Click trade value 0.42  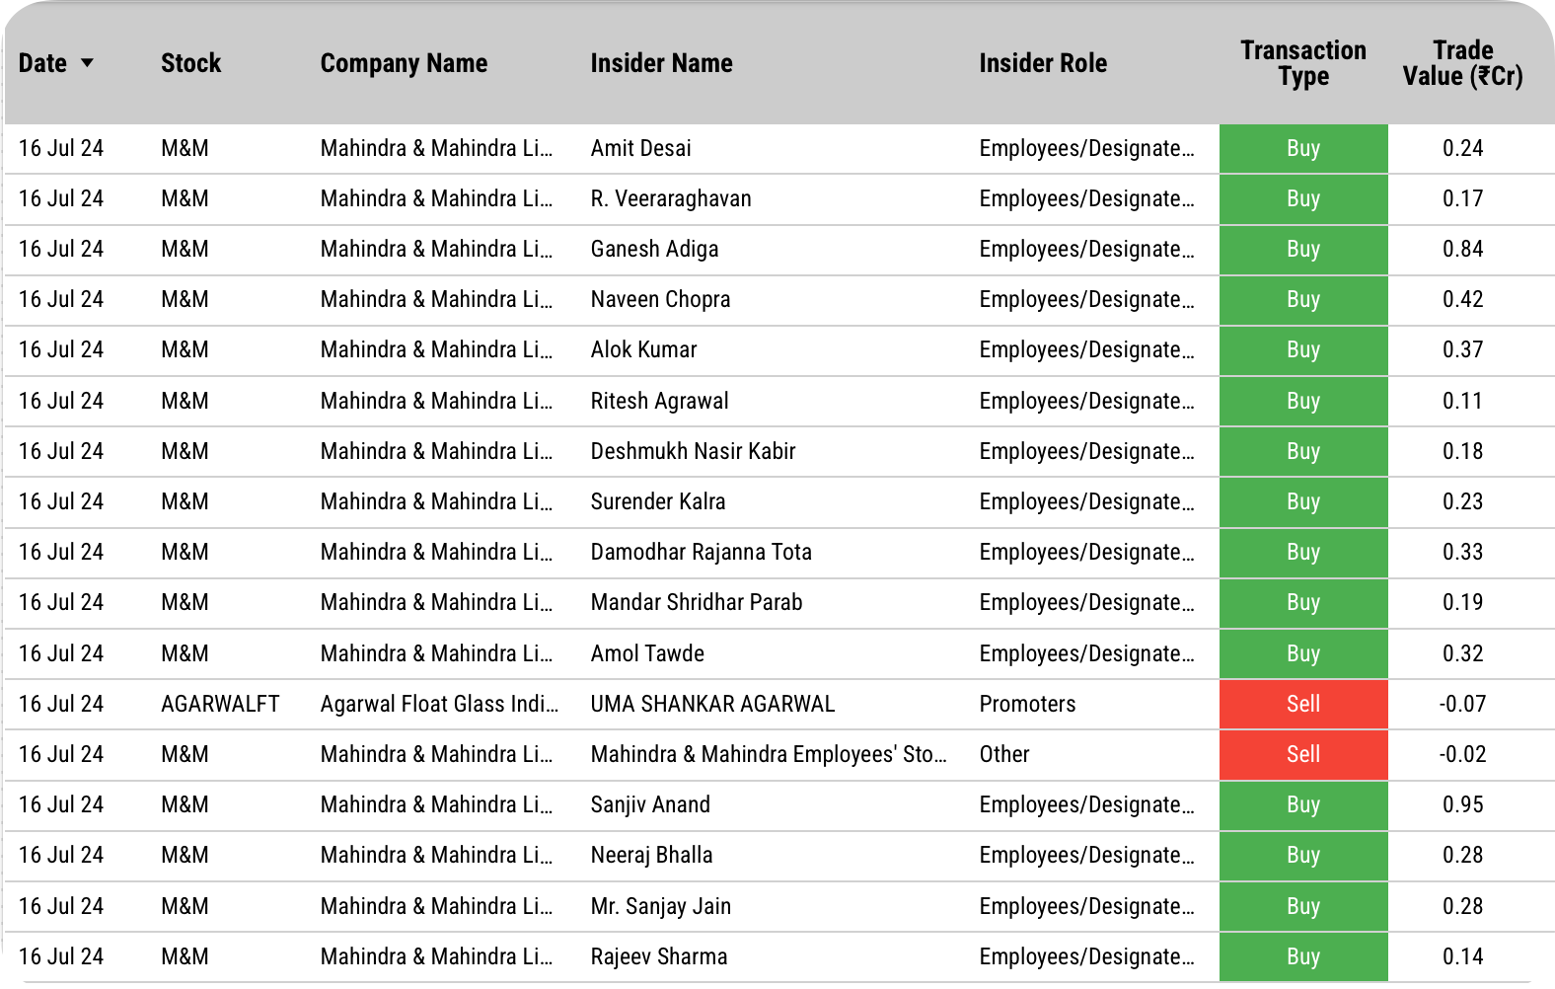(x=1462, y=299)
